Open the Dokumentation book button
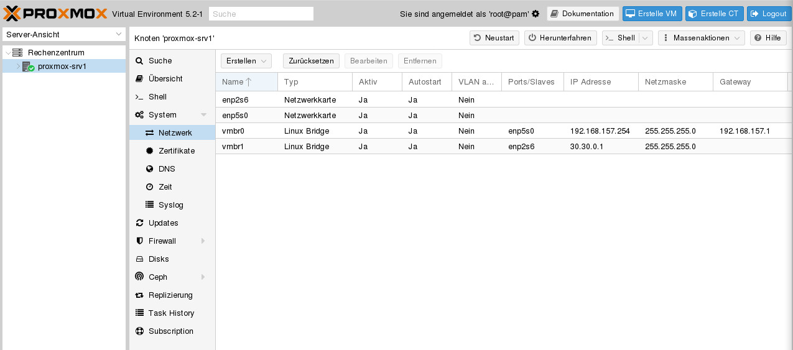The image size is (793, 350). pyautogui.click(x=583, y=14)
